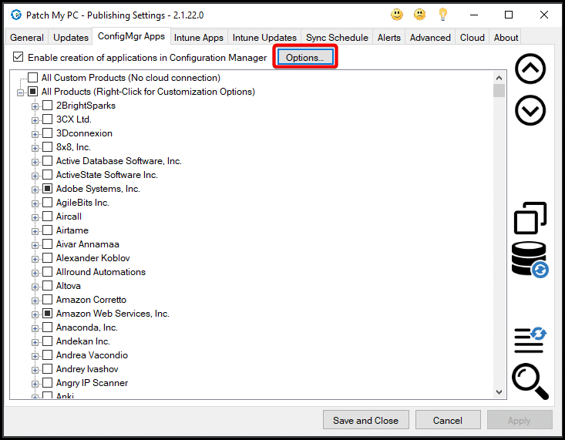Click the database sync icon

[530, 260]
